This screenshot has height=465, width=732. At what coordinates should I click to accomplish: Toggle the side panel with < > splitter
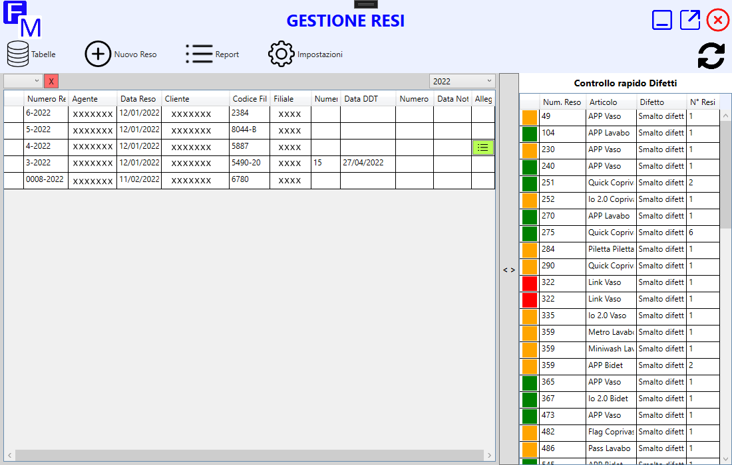[508, 270]
